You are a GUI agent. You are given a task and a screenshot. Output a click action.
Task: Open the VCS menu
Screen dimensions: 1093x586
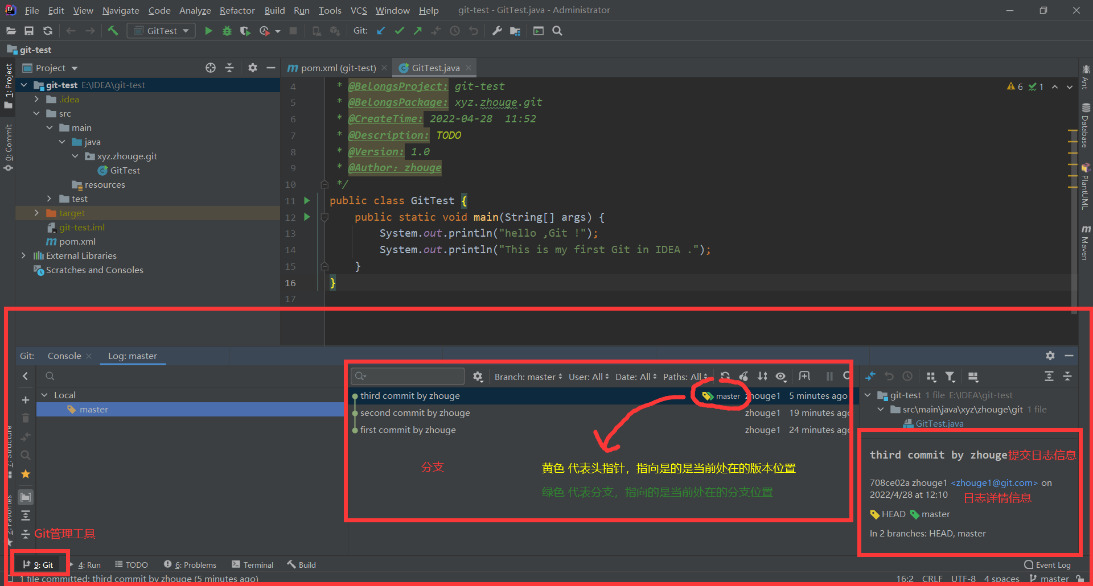358,10
